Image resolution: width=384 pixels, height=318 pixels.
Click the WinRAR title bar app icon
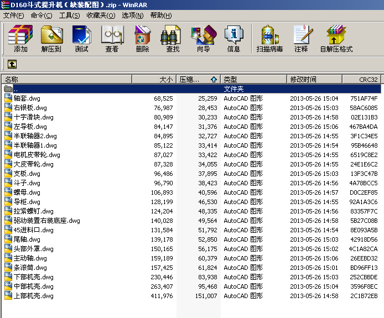(x=5, y=5)
